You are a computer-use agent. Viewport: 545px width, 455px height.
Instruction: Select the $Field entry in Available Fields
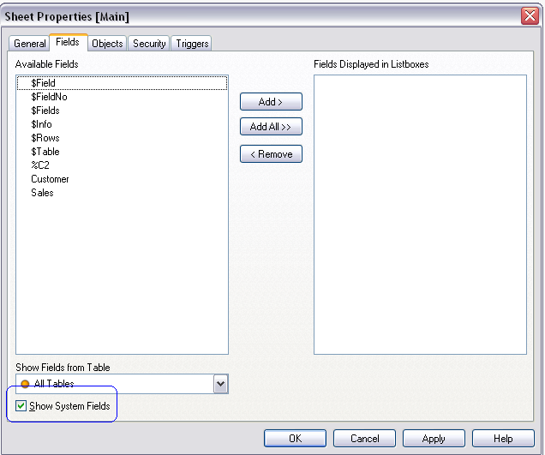122,83
